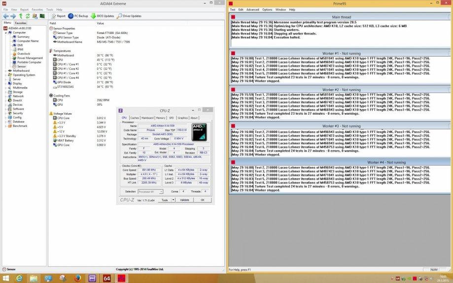Launch PC Backup from AIDA64 toolbar
This screenshot has width=453, height=283.
pos(78,16)
